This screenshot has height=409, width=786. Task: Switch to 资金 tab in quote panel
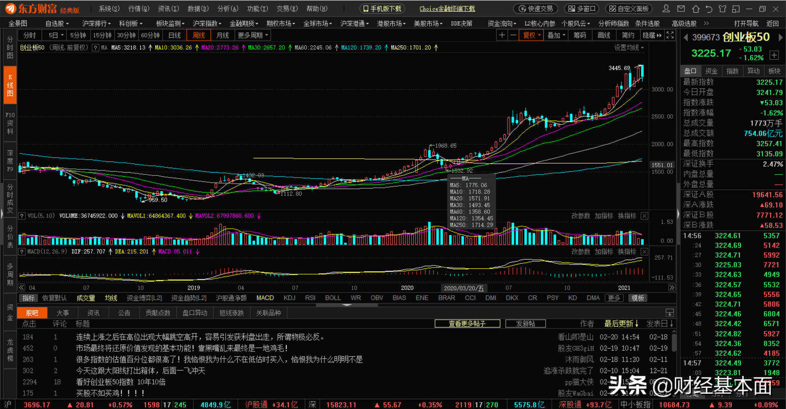[711, 71]
